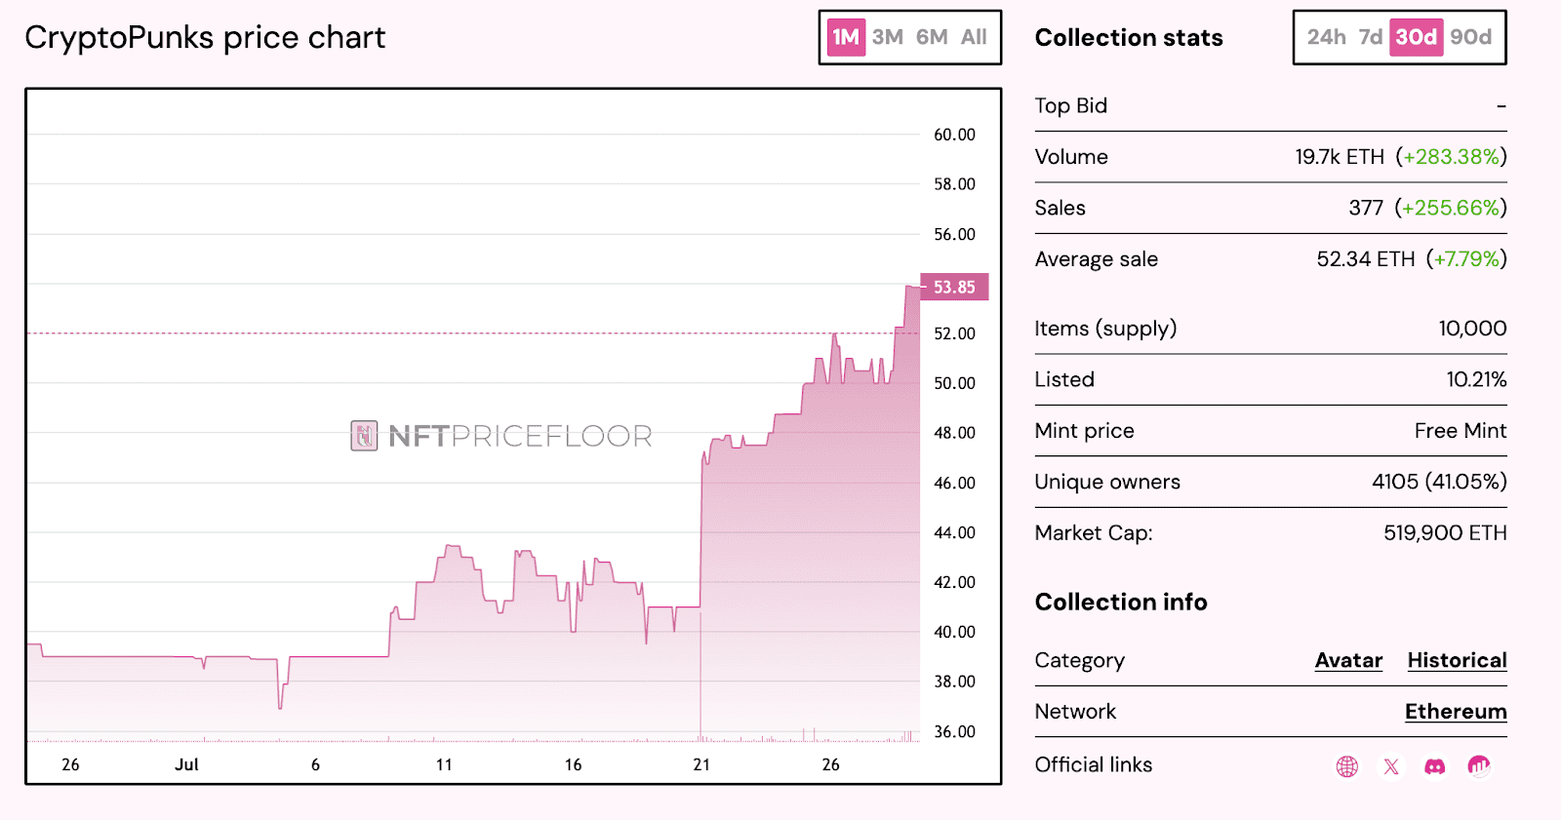
Task: Click the Official links label
Action: tap(1094, 765)
